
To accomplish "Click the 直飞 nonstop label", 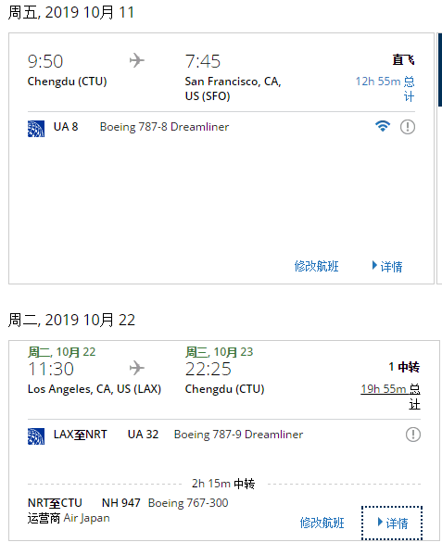I will [403, 59].
